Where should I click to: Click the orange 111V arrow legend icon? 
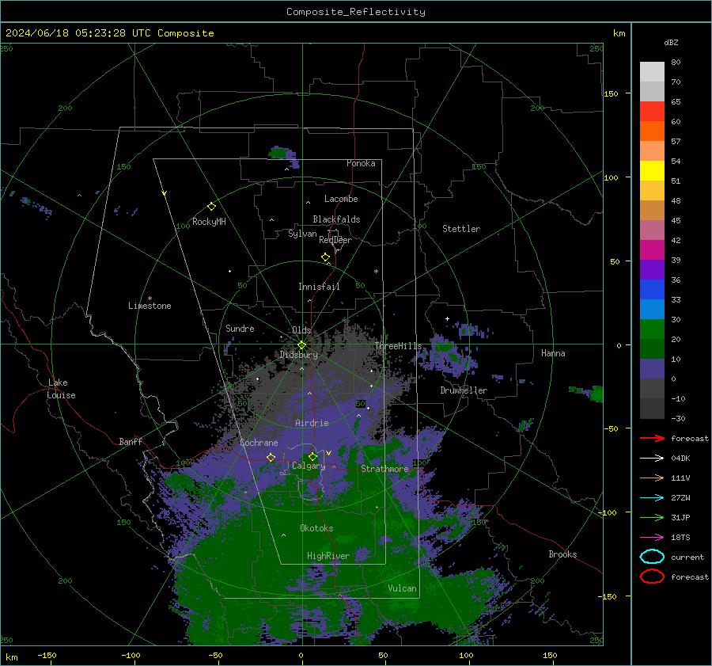click(x=652, y=478)
